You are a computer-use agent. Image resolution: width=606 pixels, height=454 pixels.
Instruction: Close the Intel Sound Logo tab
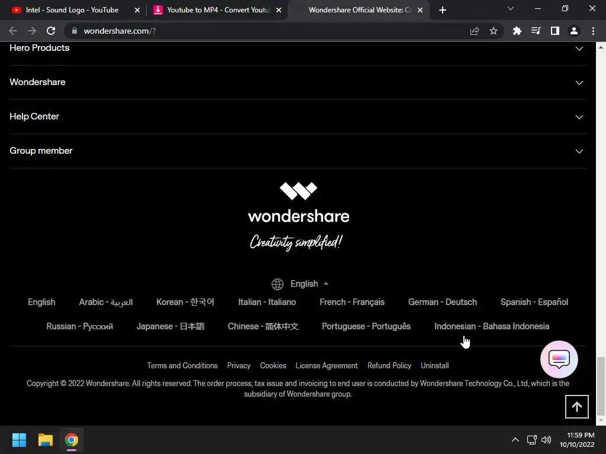(137, 11)
